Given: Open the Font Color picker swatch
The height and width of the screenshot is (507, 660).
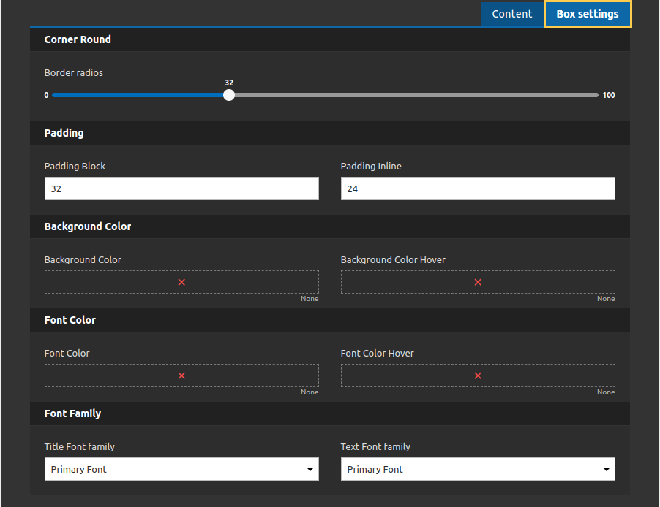Looking at the screenshot, I should click(x=182, y=376).
